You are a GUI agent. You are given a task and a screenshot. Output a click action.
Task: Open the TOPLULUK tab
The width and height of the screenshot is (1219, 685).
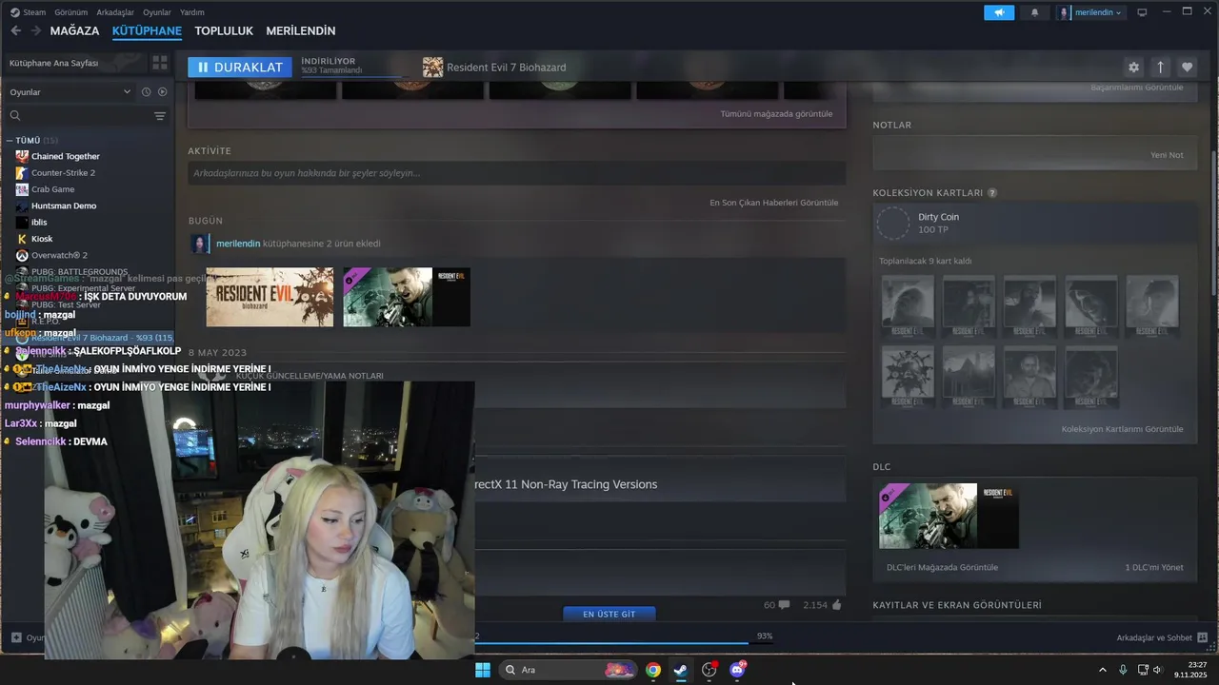tap(224, 30)
